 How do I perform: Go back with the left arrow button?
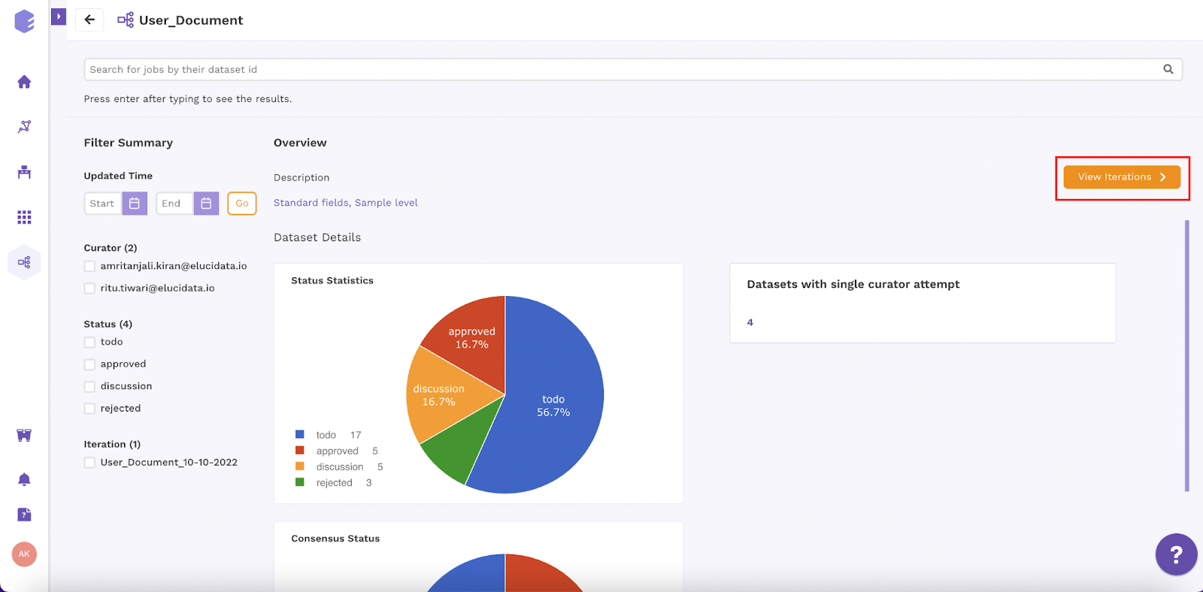tap(89, 20)
